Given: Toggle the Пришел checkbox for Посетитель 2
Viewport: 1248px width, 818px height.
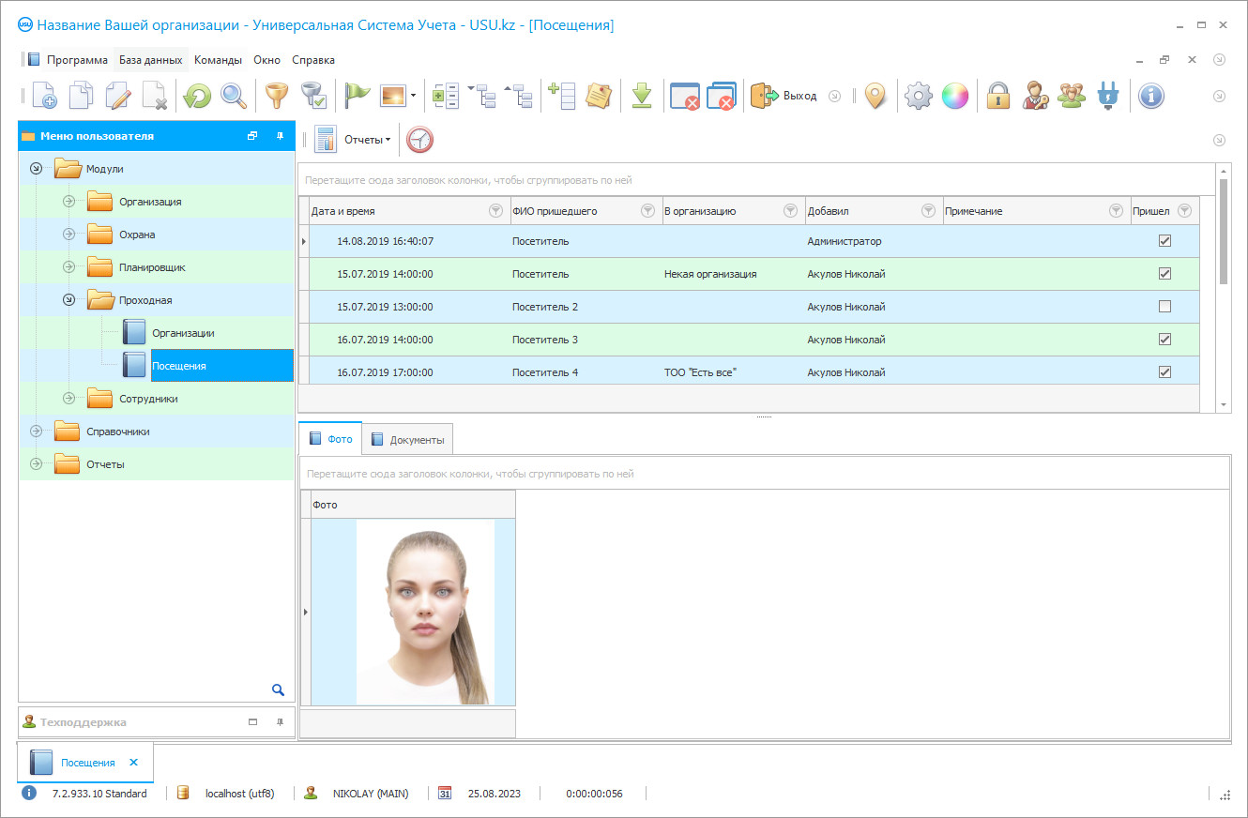Looking at the screenshot, I should 1164,306.
